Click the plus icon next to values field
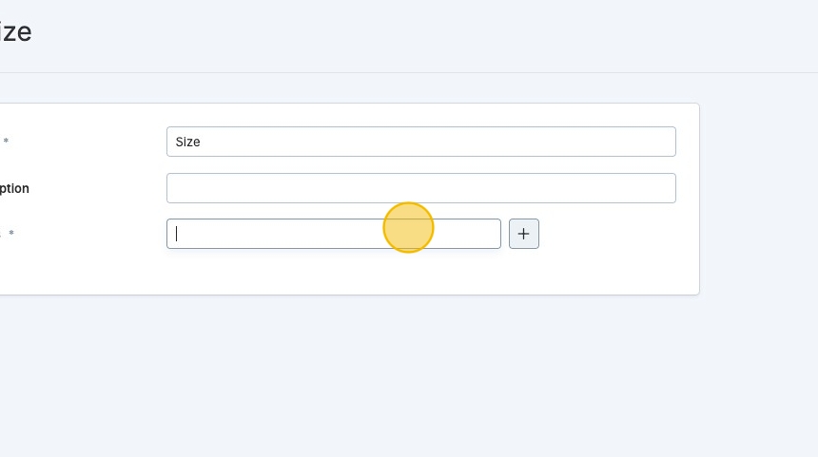This screenshot has width=818, height=457. point(523,234)
